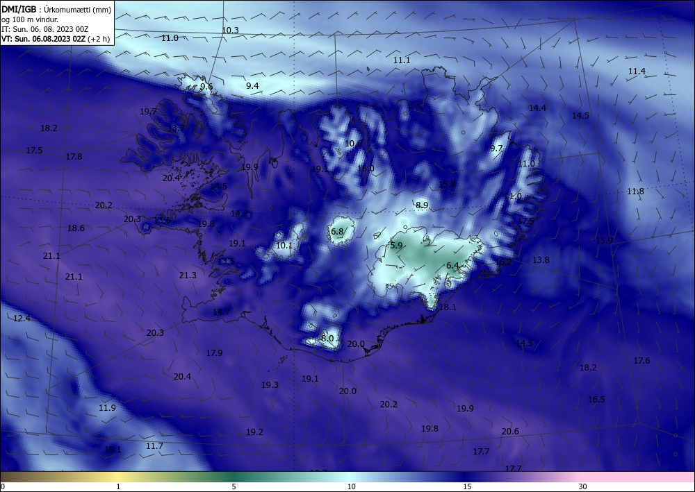Click the 10.3 value on the map
This screenshot has width=695, height=492.
230,30
